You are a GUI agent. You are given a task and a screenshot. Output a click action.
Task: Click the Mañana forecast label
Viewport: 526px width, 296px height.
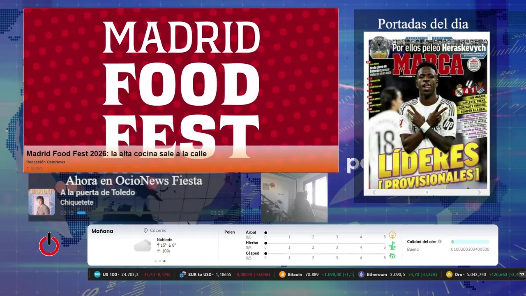(x=102, y=231)
